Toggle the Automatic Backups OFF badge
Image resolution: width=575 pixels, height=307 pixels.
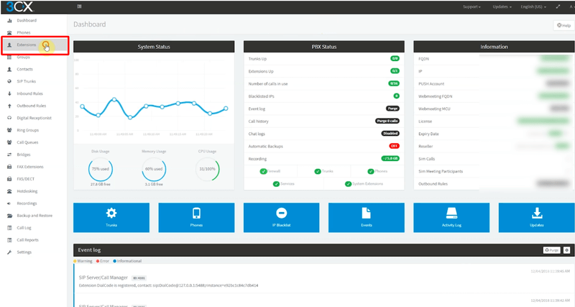(x=394, y=145)
